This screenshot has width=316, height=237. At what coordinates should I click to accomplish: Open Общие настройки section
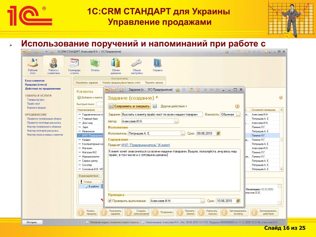tap(137, 66)
